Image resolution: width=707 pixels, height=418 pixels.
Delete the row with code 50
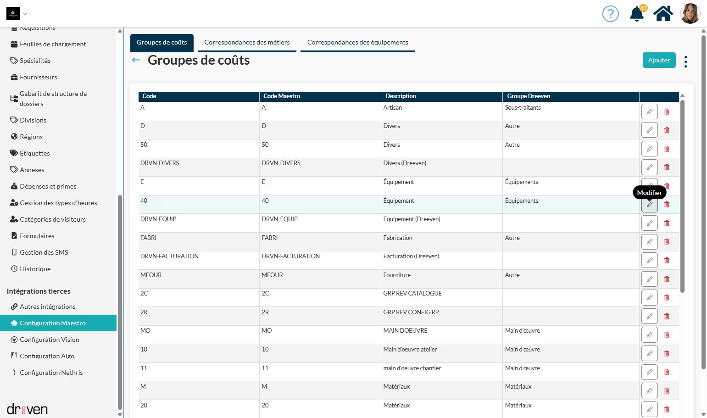[667, 149]
